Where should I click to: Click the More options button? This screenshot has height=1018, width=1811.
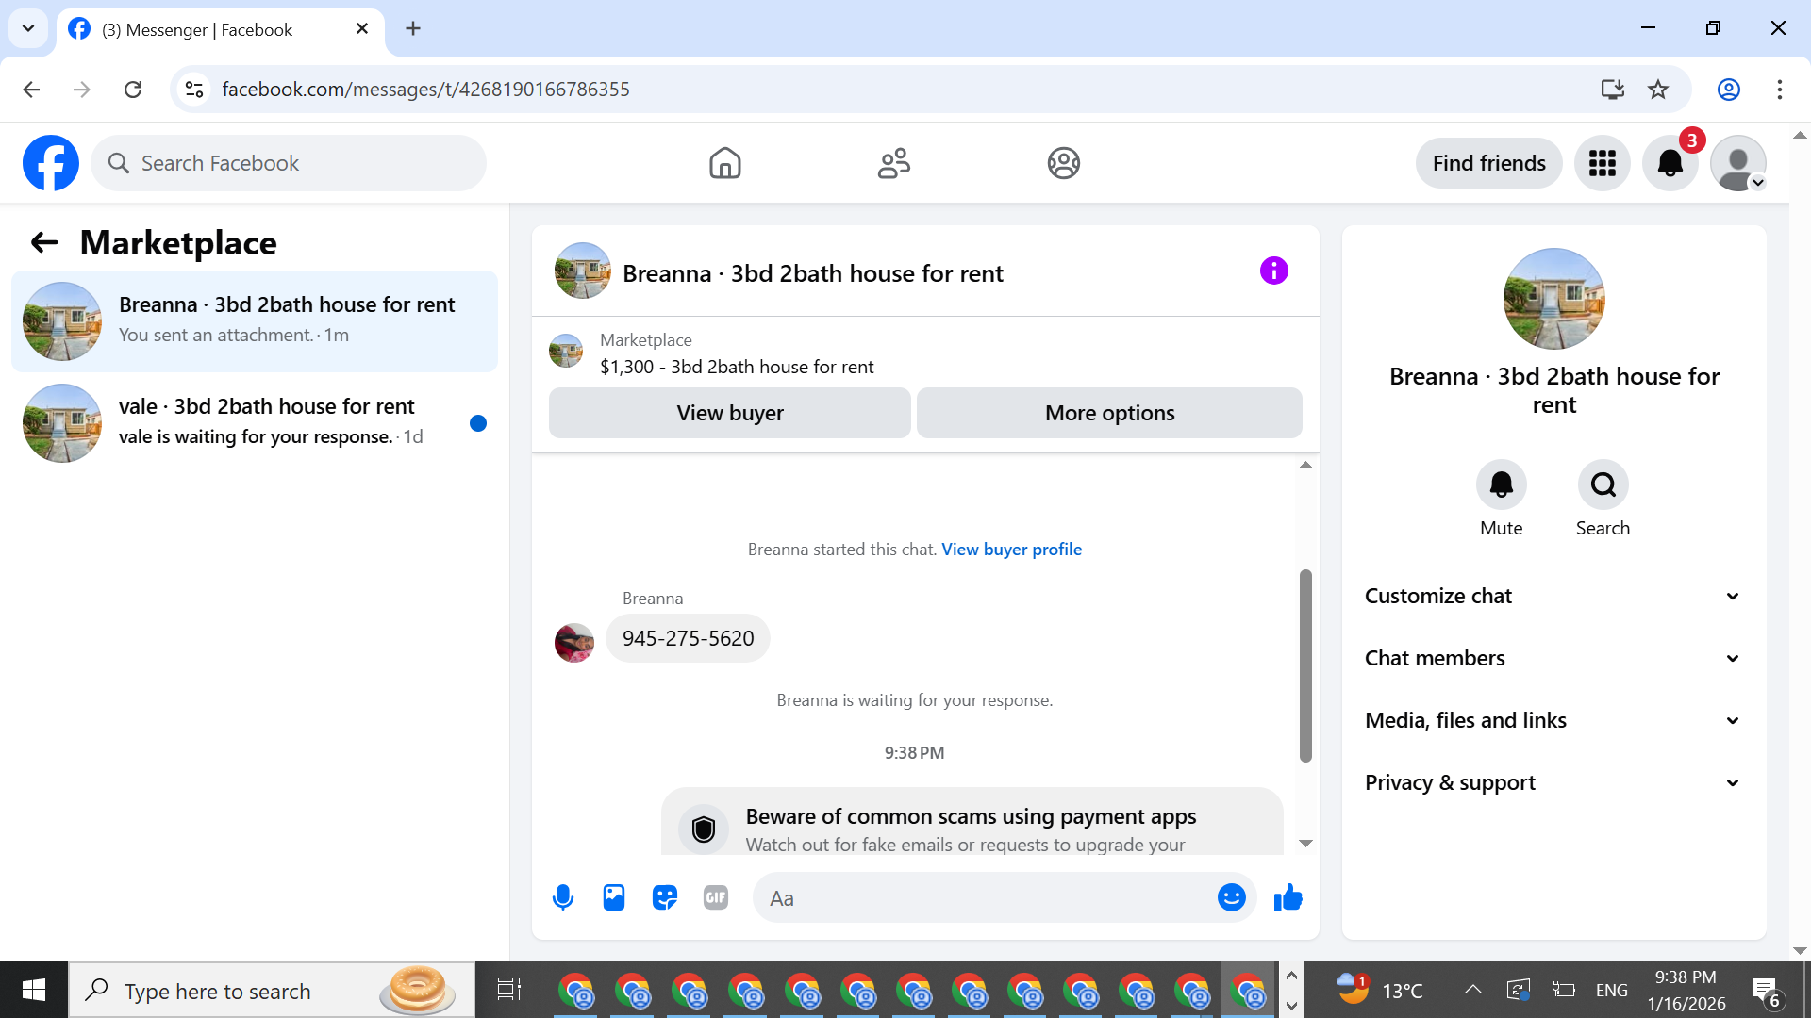pos(1109,413)
